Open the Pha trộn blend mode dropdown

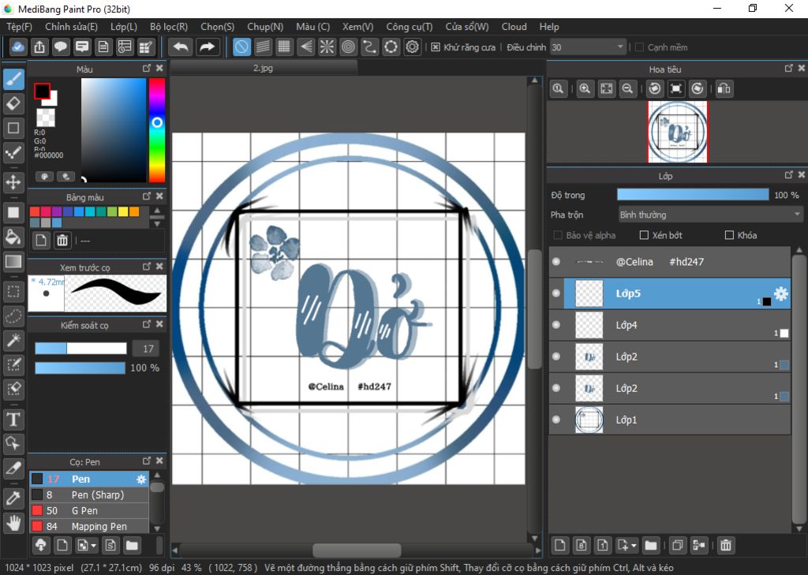point(710,215)
